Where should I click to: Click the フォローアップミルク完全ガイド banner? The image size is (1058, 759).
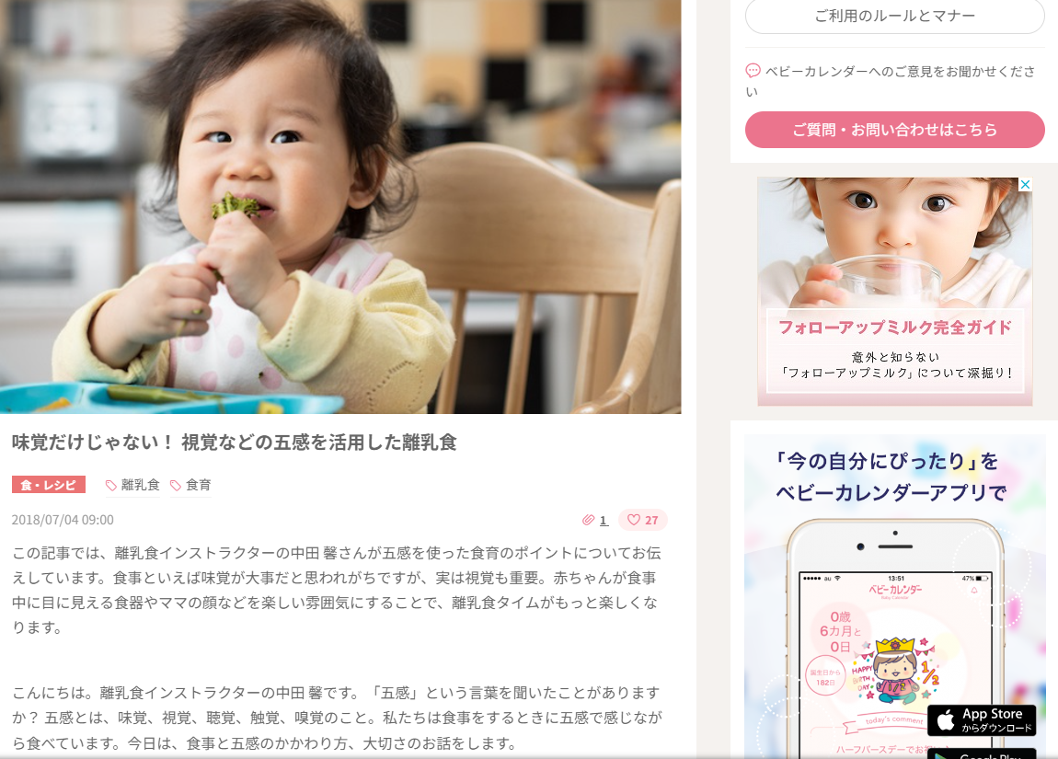[895, 292]
